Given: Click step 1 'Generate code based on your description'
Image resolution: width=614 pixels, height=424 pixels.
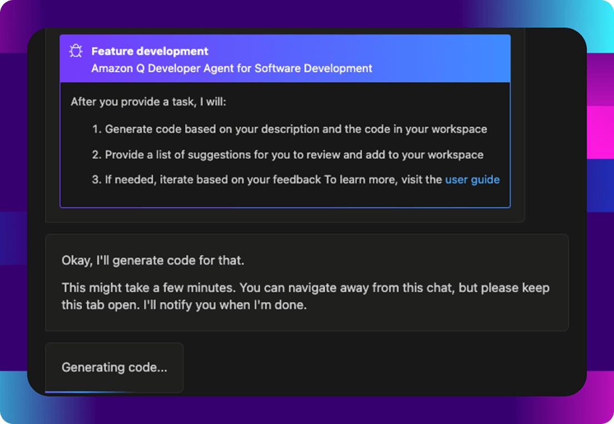Looking at the screenshot, I should click(289, 129).
